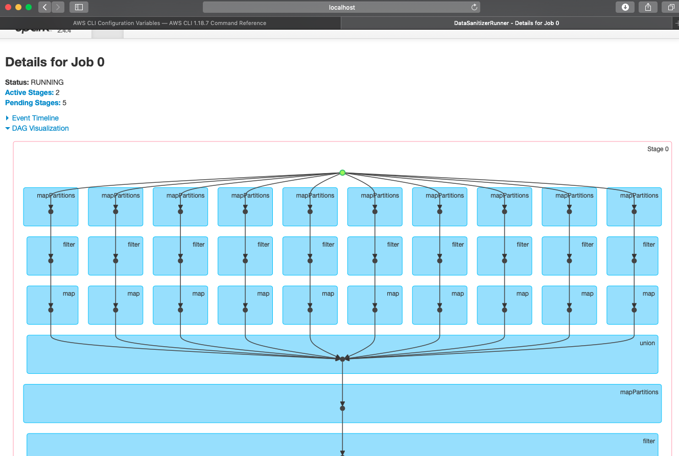This screenshot has width=679, height=456.
Task: Open a new tab with the plus icon
Action: [677, 23]
